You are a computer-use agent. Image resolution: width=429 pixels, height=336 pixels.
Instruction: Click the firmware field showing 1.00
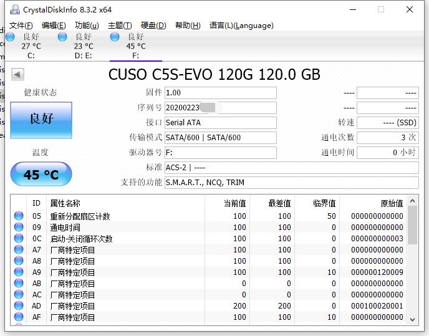tap(221, 93)
